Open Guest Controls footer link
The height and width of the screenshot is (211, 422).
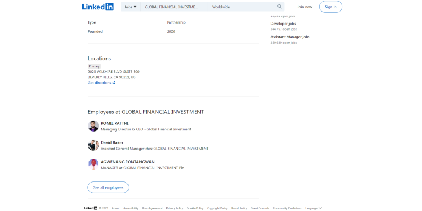260,208
